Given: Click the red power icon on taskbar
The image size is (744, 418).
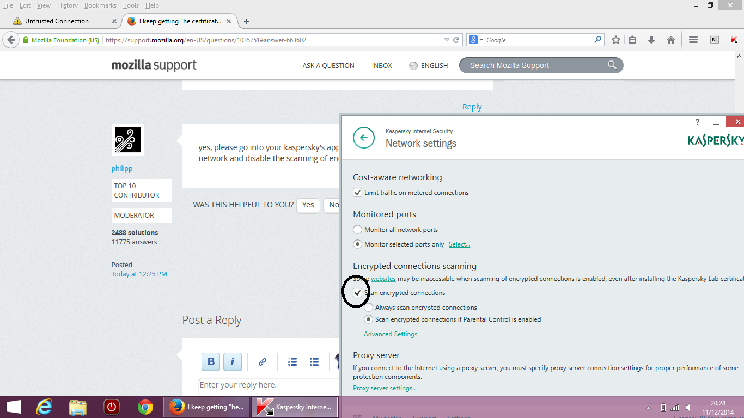Looking at the screenshot, I should (112, 407).
